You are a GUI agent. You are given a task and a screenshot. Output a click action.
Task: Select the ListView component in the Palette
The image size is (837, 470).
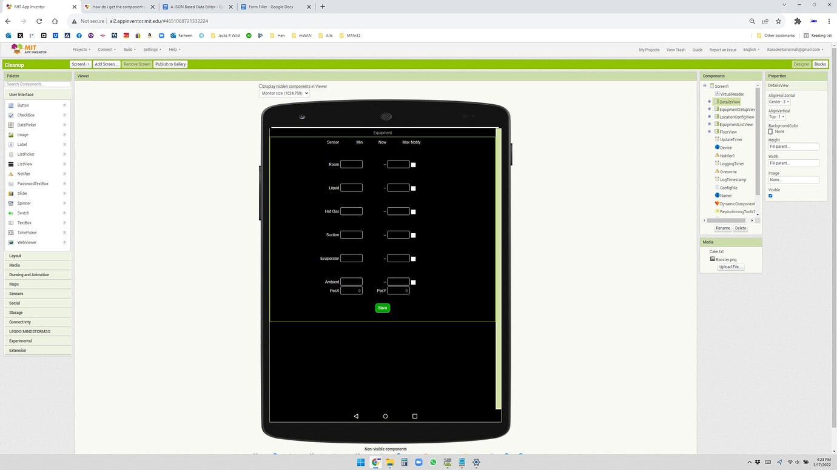point(25,164)
